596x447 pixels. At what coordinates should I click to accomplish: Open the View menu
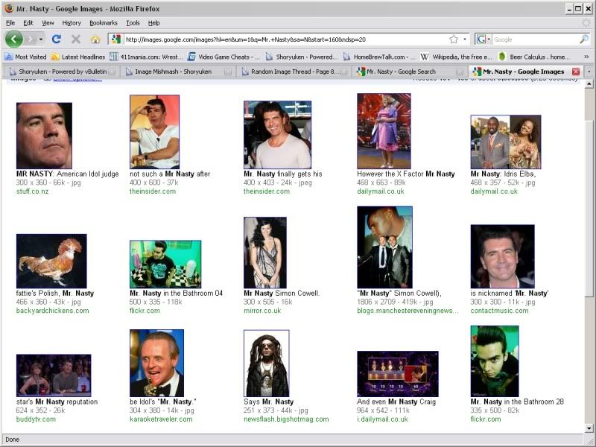pos(48,23)
